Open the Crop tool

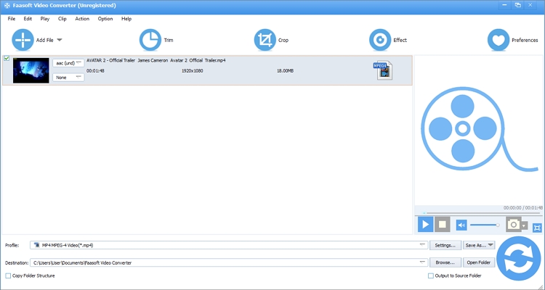pyautogui.click(x=265, y=40)
